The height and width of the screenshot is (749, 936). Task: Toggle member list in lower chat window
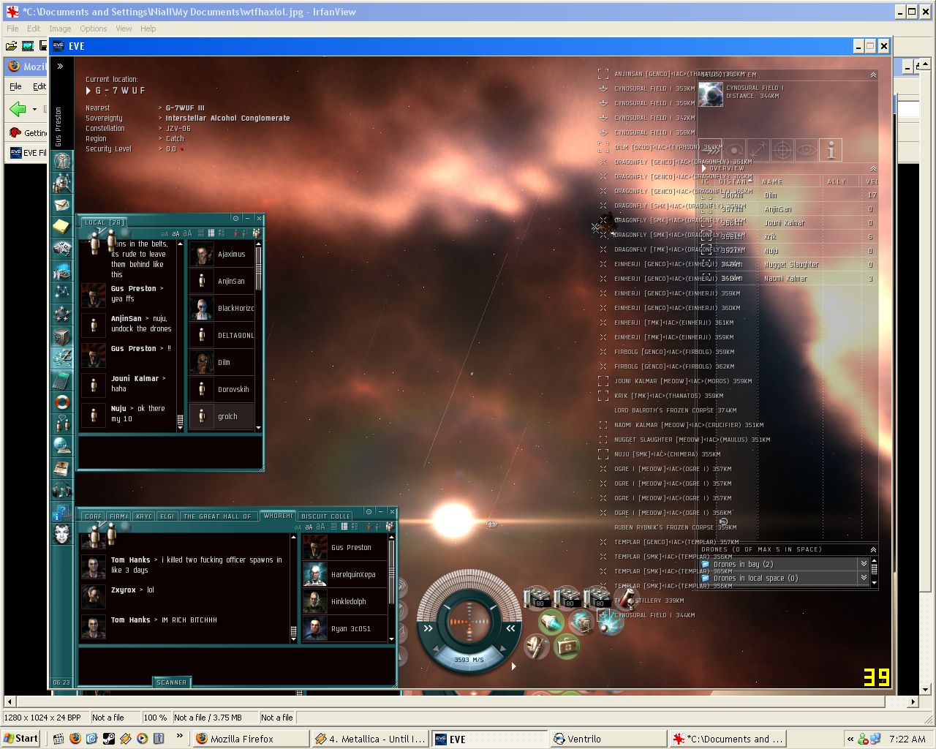coord(390,527)
